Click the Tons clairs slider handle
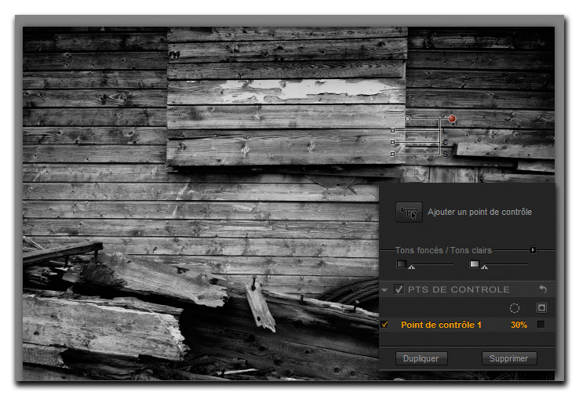The width and height of the screenshot is (579, 396). pos(485,267)
